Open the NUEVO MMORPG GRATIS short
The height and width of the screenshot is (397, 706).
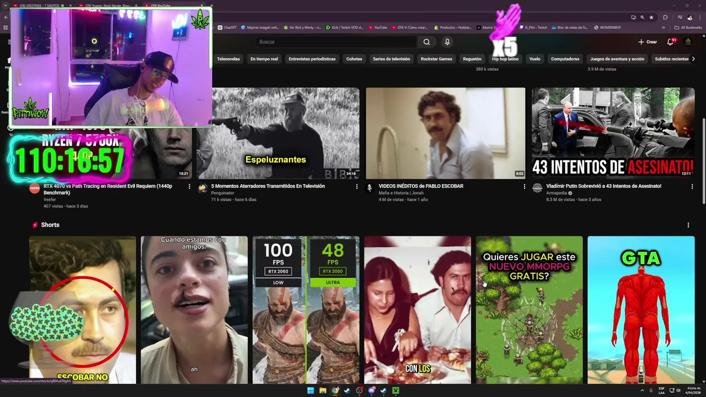(x=529, y=310)
